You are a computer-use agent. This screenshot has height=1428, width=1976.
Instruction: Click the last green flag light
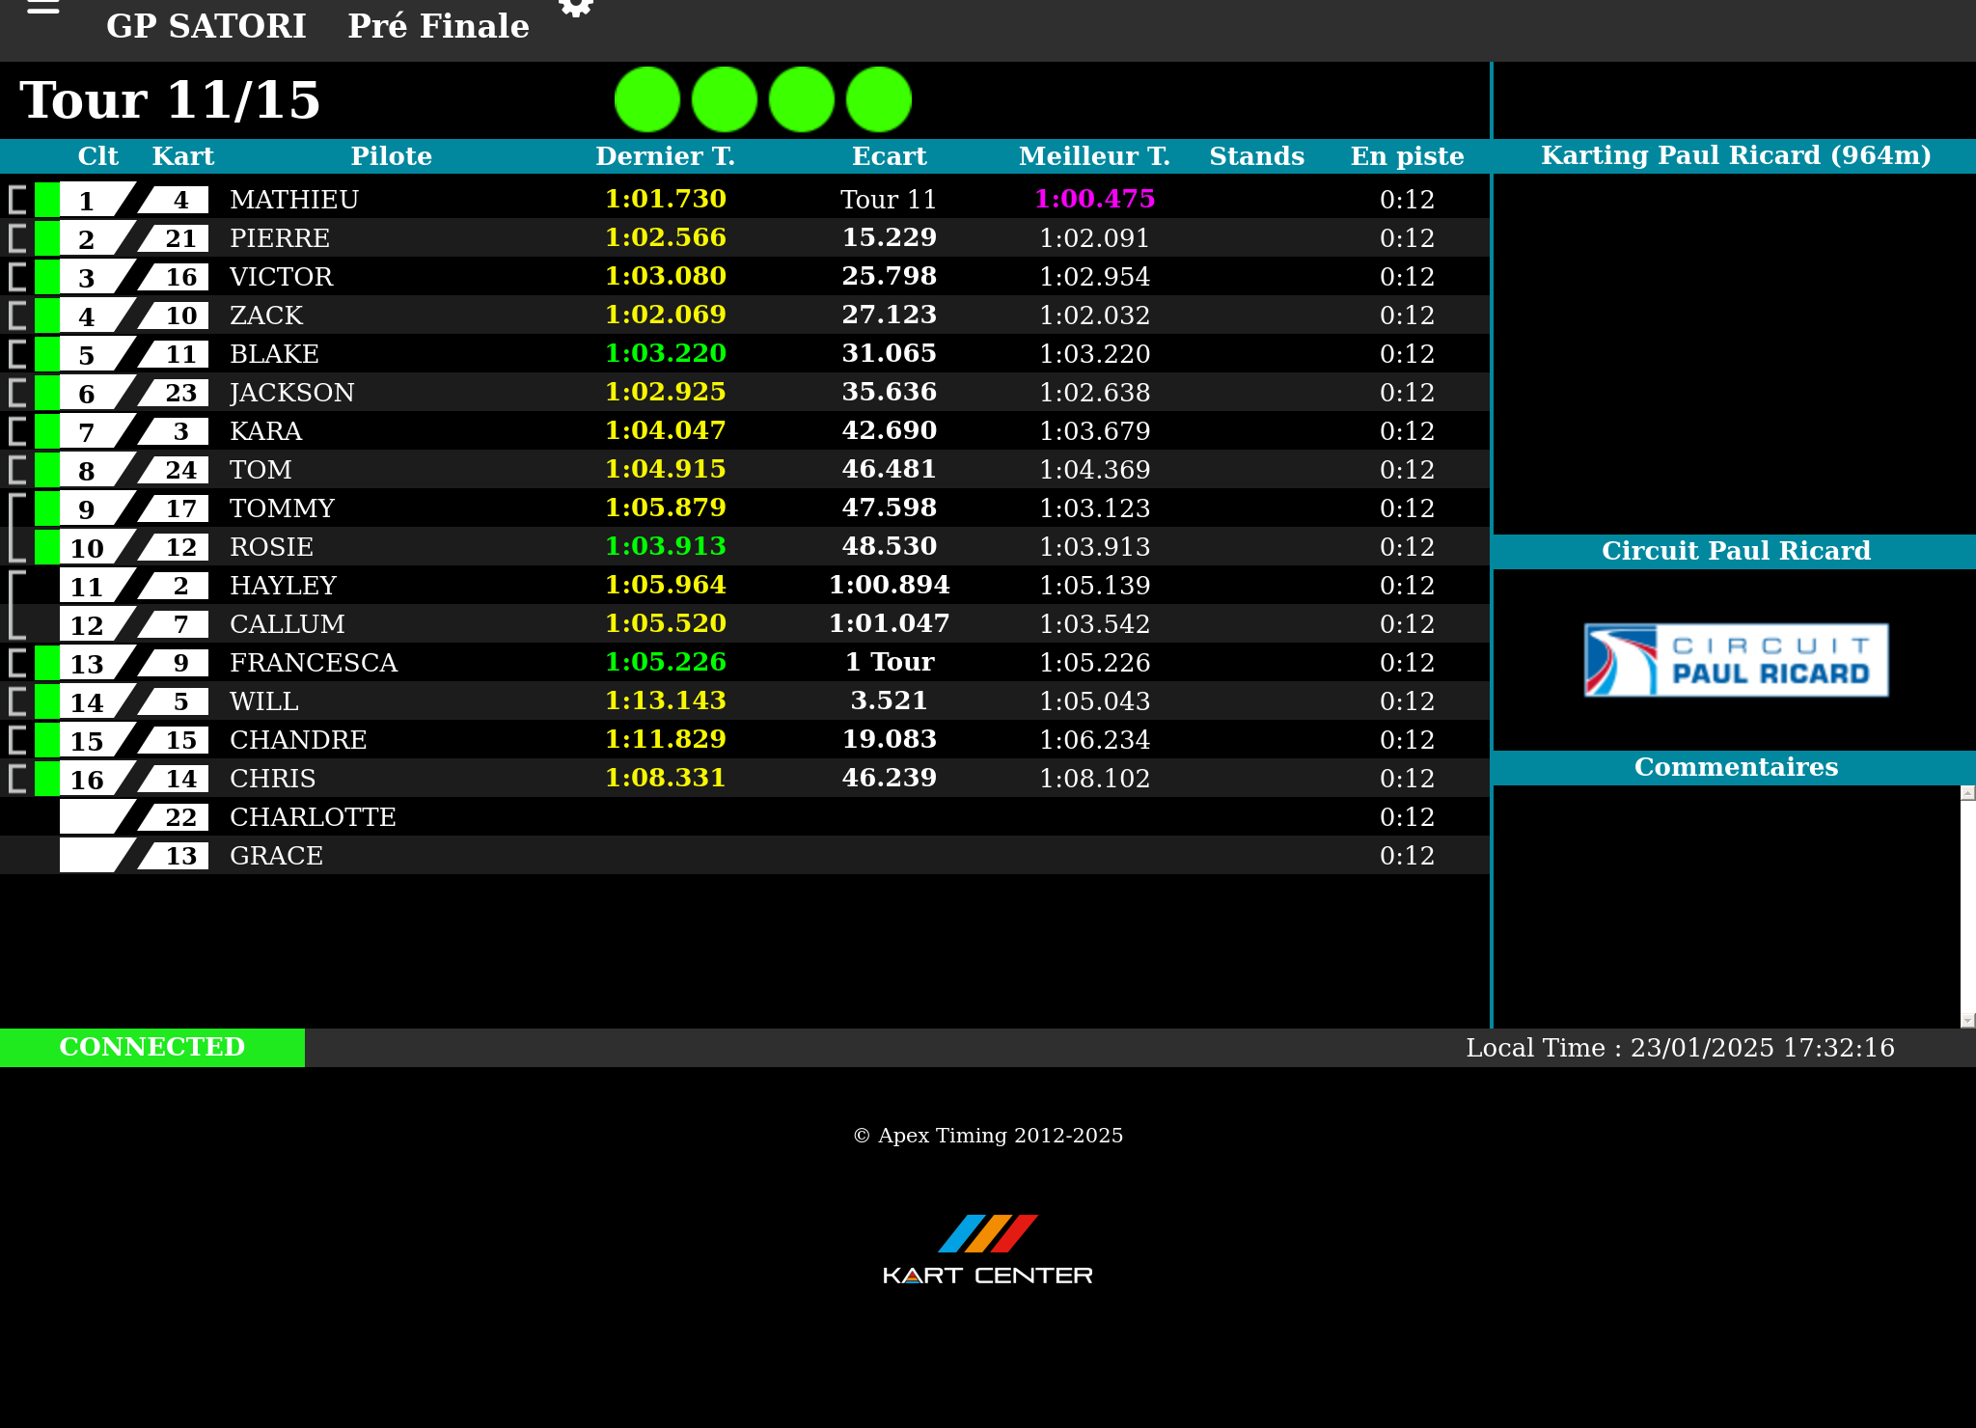[x=879, y=99]
